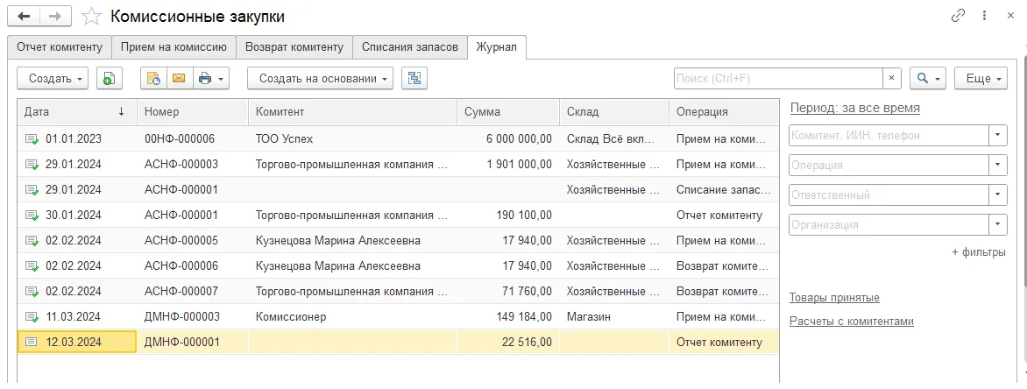Open Товары принятые report link
Image resolution: width=1027 pixels, height=389 pixels.
point(834,298)
